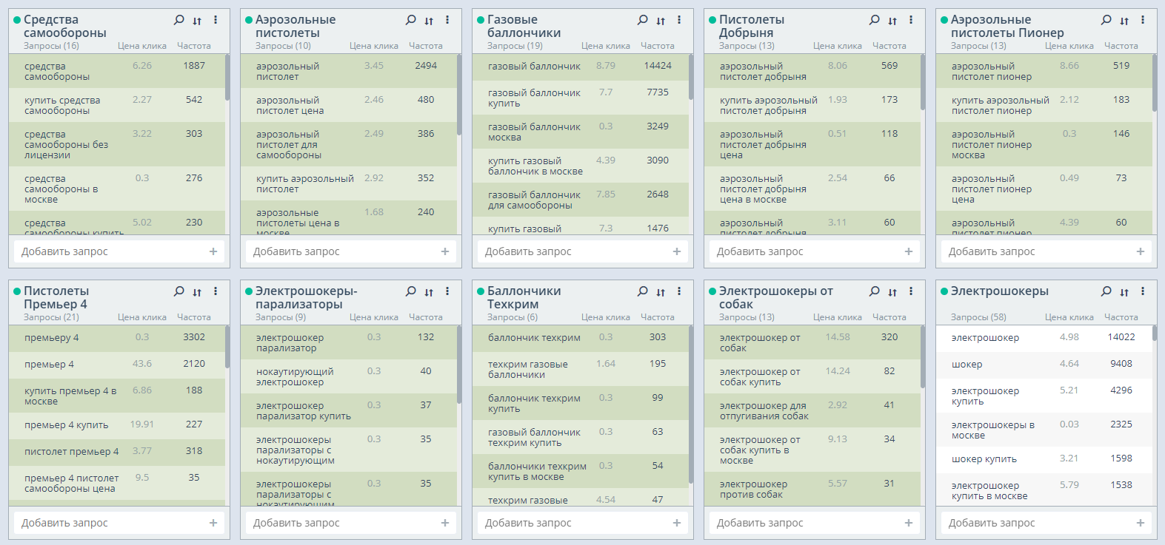Click search icon in Средства самообороны card
Screen dimensions: 1165x545
click(178, 20)
